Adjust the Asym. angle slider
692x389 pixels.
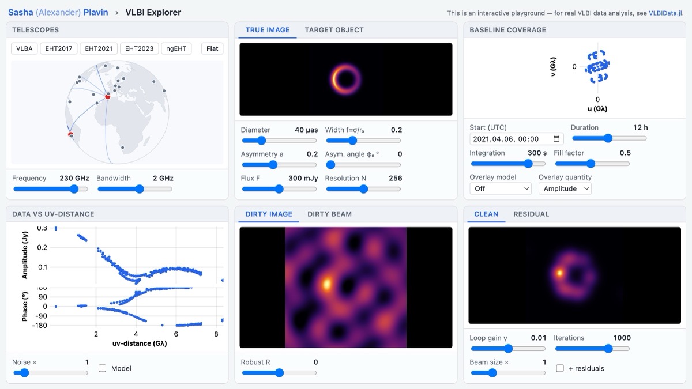[x=363, y=165]
